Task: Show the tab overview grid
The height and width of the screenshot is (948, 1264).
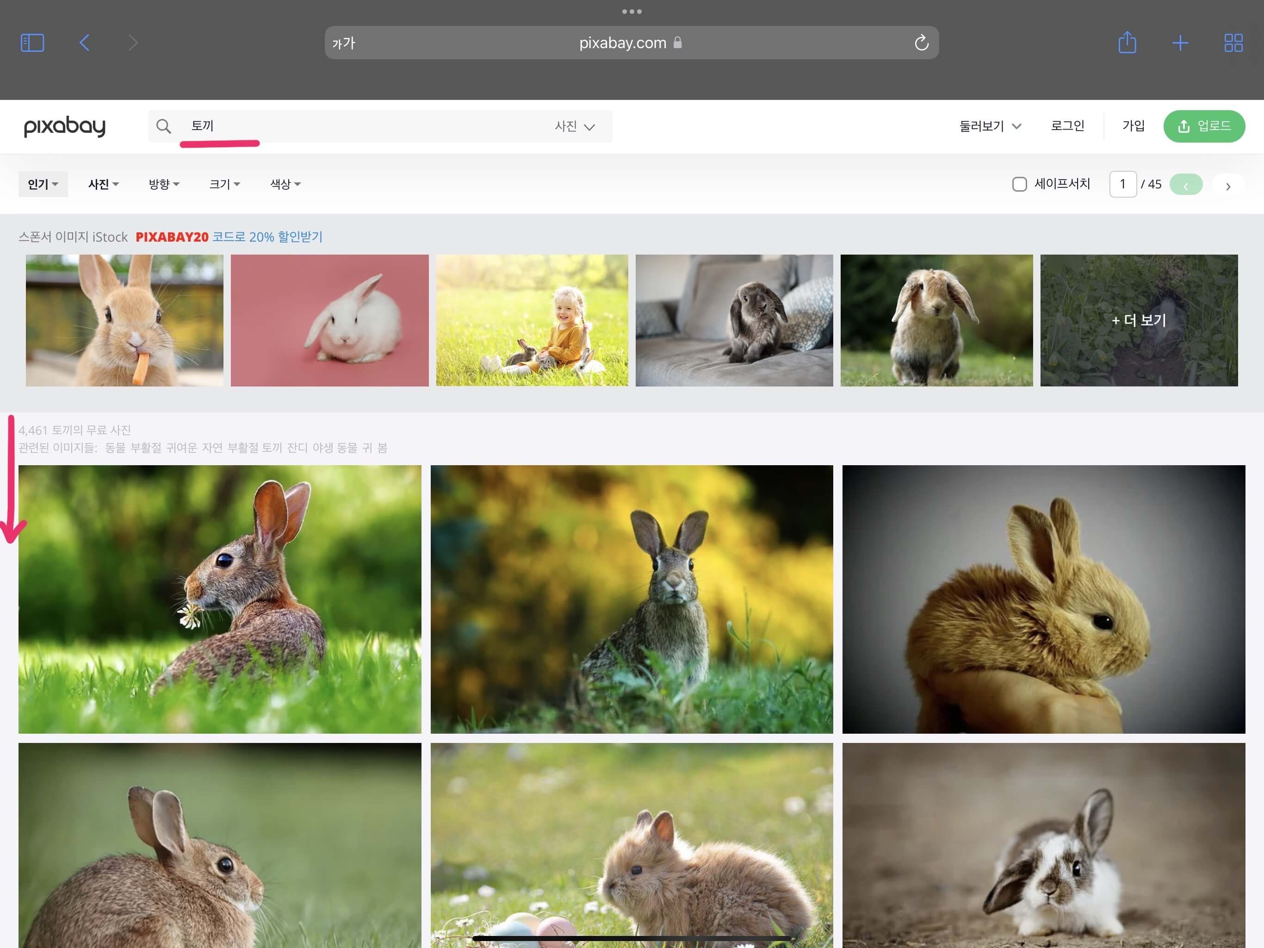Action: point(1233,43)
